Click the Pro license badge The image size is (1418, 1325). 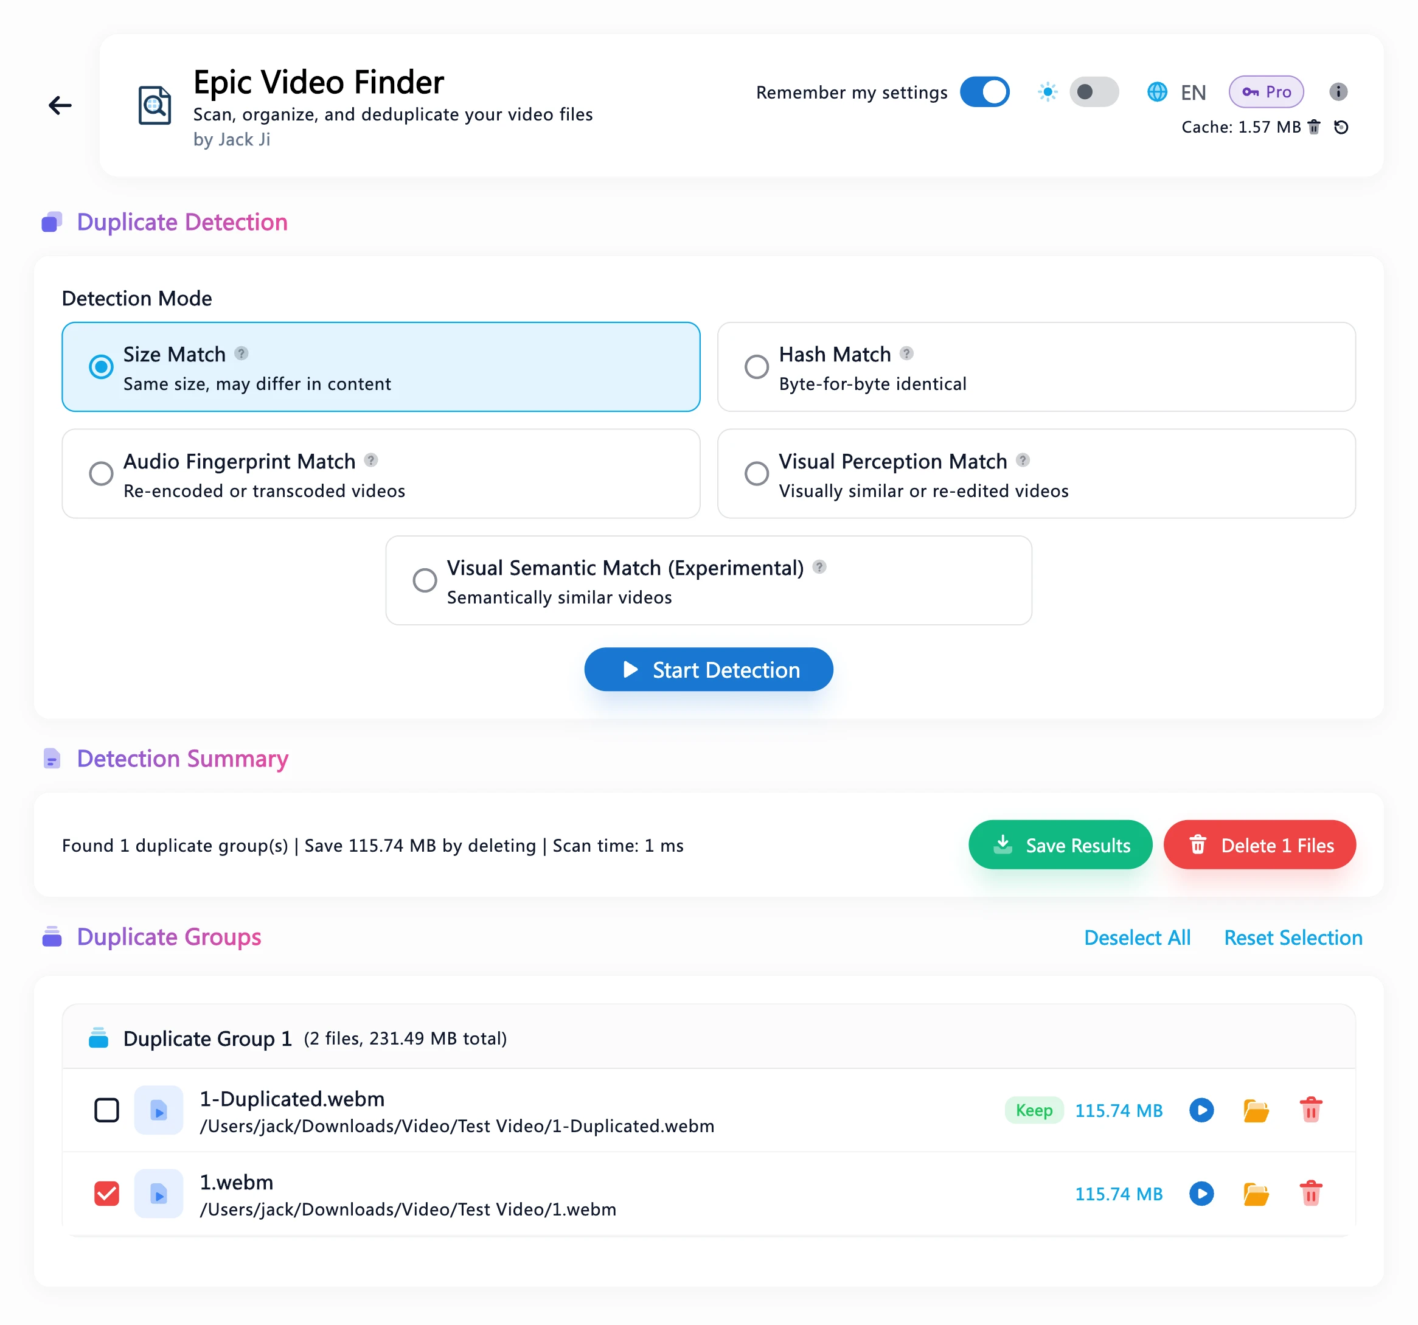coord(1265,91)
